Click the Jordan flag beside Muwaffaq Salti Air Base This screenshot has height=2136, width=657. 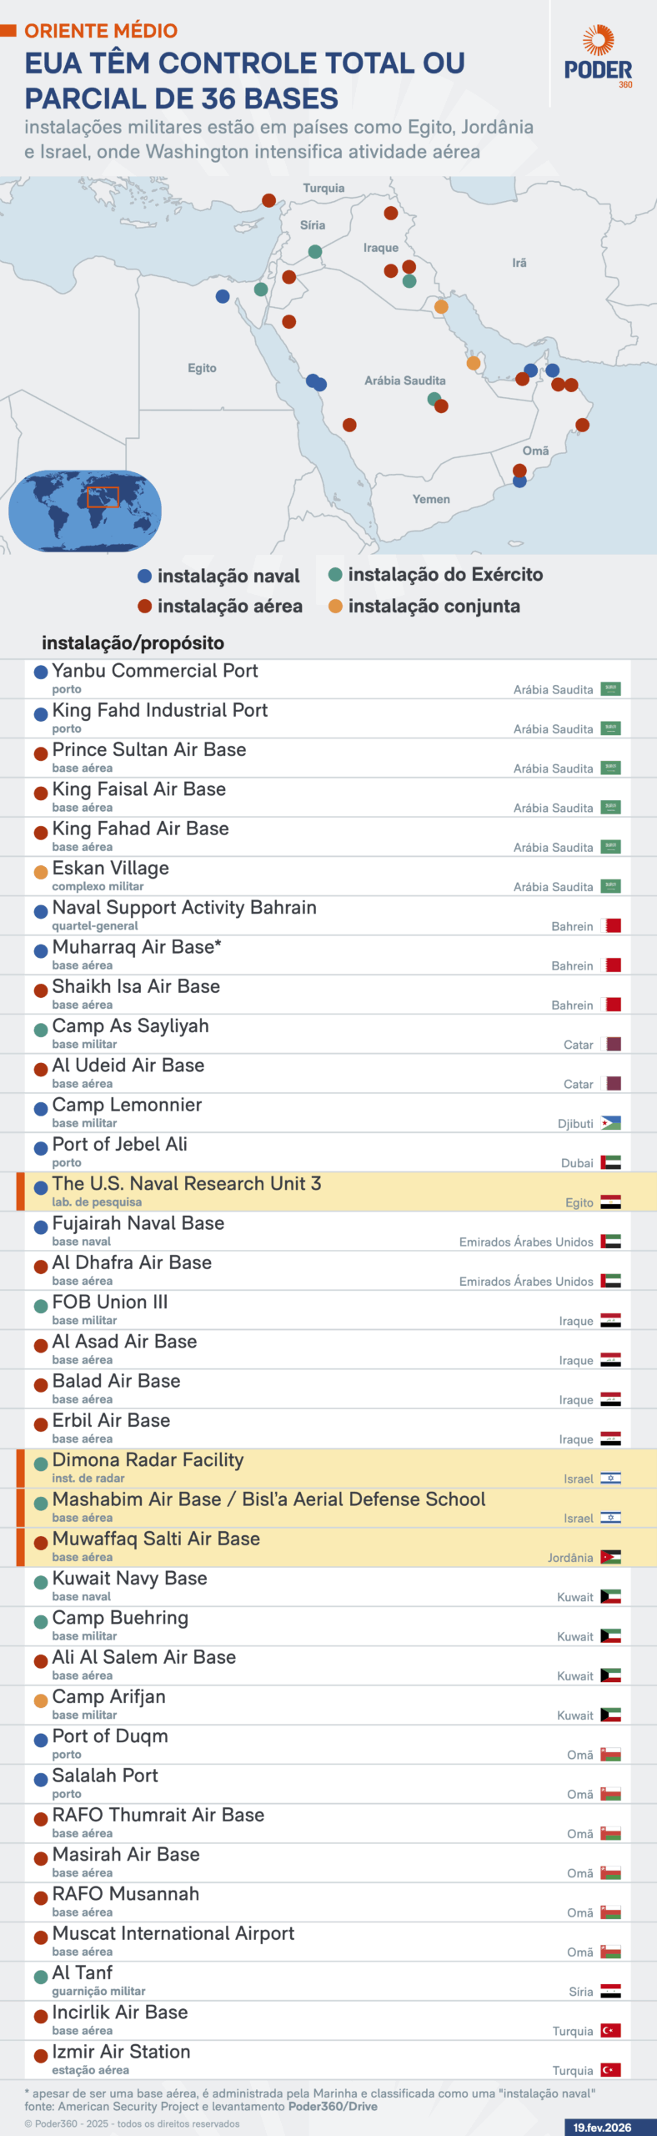[610, 1557]
